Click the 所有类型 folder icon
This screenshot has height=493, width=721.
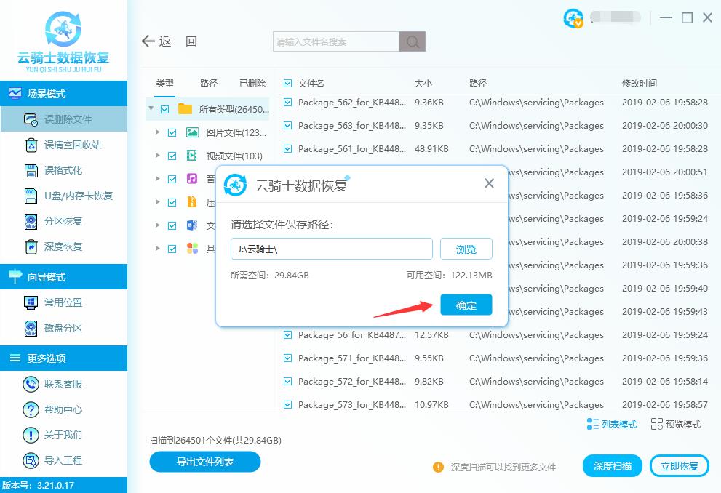tap(185, 109)
